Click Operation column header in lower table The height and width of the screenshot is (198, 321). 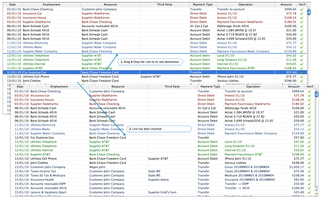point(253,87)
